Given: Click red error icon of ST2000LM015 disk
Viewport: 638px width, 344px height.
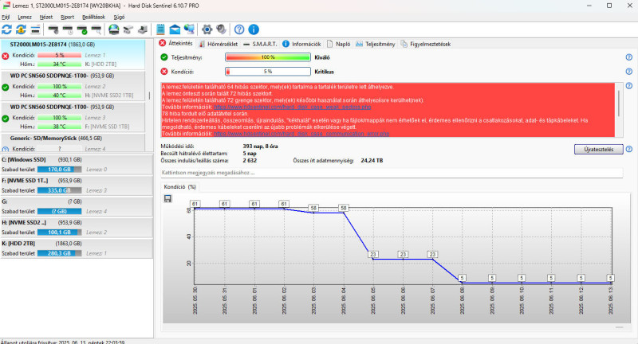Looking at the screenshot, I should (x=6, y=56).
